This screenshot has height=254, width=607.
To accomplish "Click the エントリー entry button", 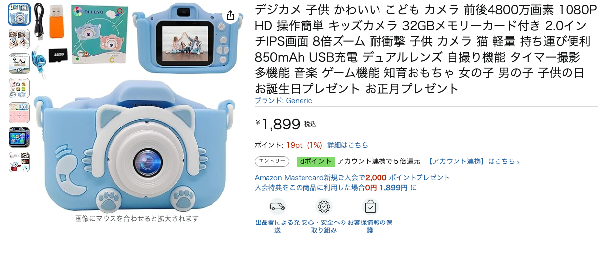I will (x=271, y=161).
